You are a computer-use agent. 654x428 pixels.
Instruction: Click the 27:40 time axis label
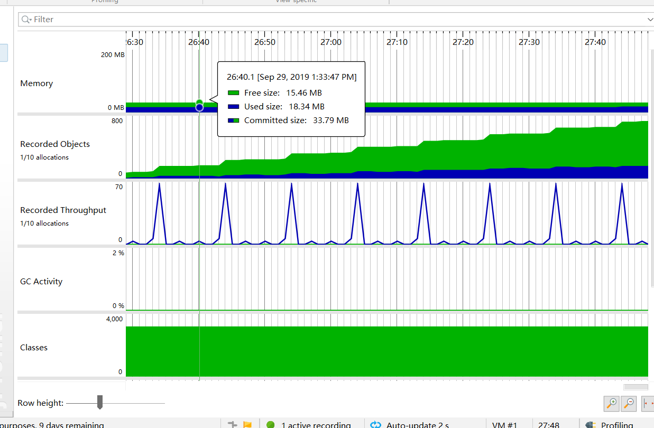click(x=595, y=42)
